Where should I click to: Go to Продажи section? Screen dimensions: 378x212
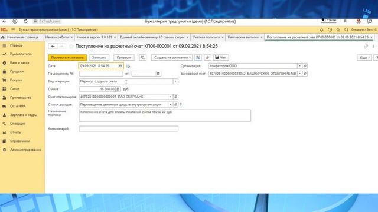(x=17, y=71)
